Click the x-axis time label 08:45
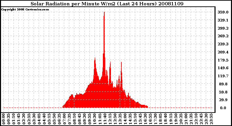The image size is (232, 126). coord(80,119)
